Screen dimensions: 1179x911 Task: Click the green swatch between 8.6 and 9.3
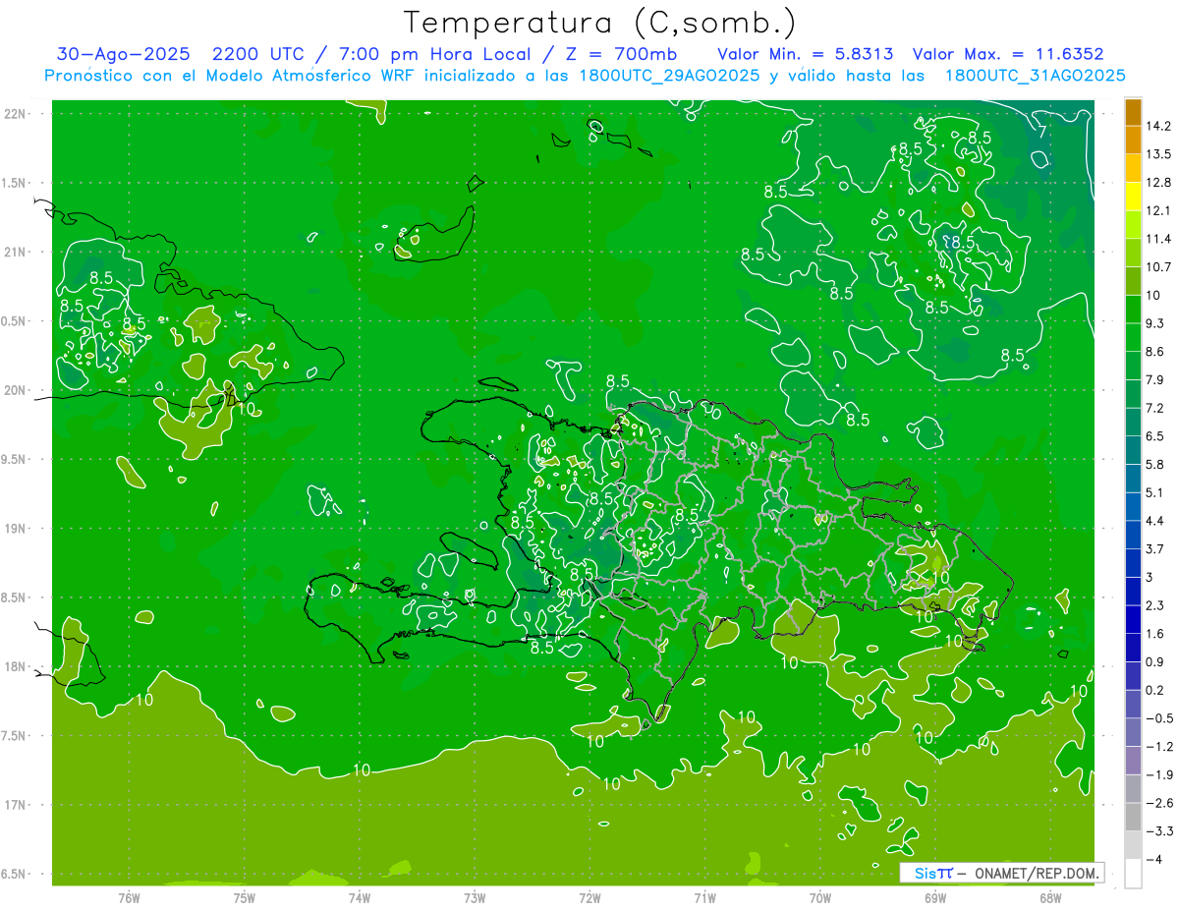(x=1133, y=337)
